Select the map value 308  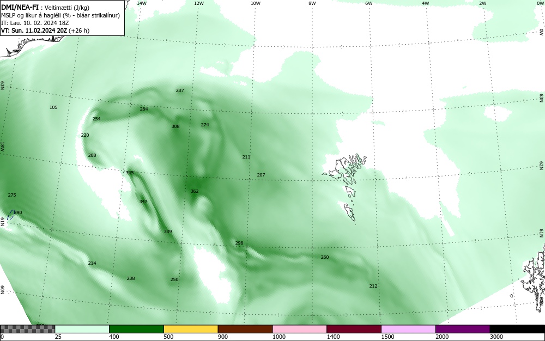point(175,126)
